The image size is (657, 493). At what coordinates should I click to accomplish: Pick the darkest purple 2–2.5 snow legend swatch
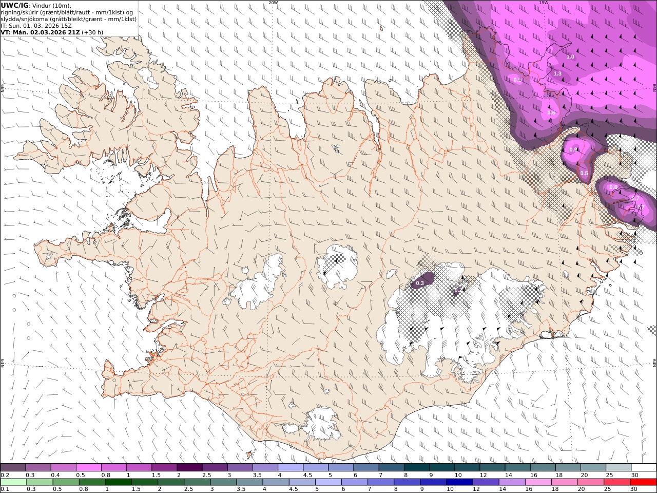click(x=189, y=467)
